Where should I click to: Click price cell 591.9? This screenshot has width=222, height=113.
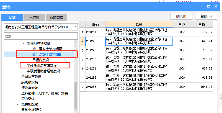coord(202,32)
